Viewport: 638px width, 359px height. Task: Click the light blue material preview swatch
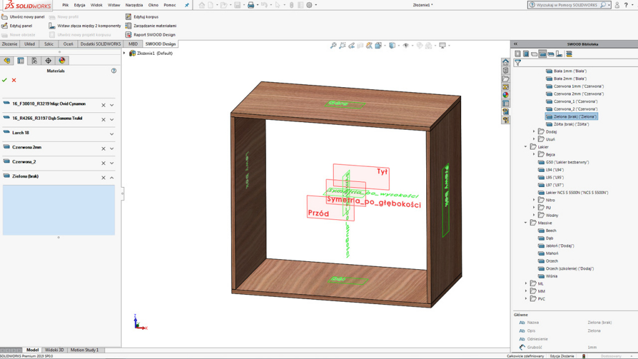(x=59, y=209)
